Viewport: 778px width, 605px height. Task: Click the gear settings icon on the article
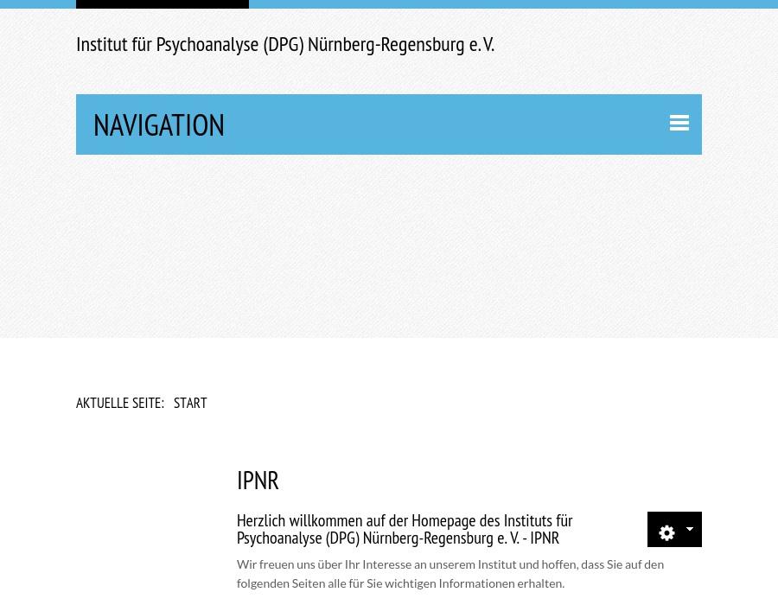(666, 532)
